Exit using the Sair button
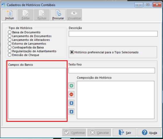163x139 pixels. pyautogui.click(x=124, y=133)
